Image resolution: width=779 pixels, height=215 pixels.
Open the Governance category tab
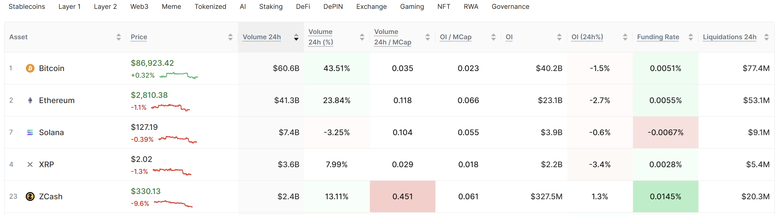[510, 7]
